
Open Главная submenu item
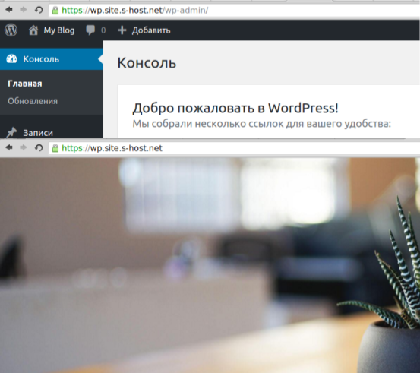tap(25, 84)
